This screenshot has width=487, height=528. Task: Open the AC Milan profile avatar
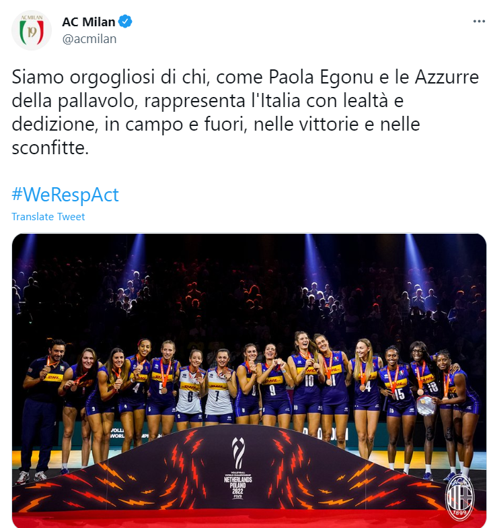(31, 30)
